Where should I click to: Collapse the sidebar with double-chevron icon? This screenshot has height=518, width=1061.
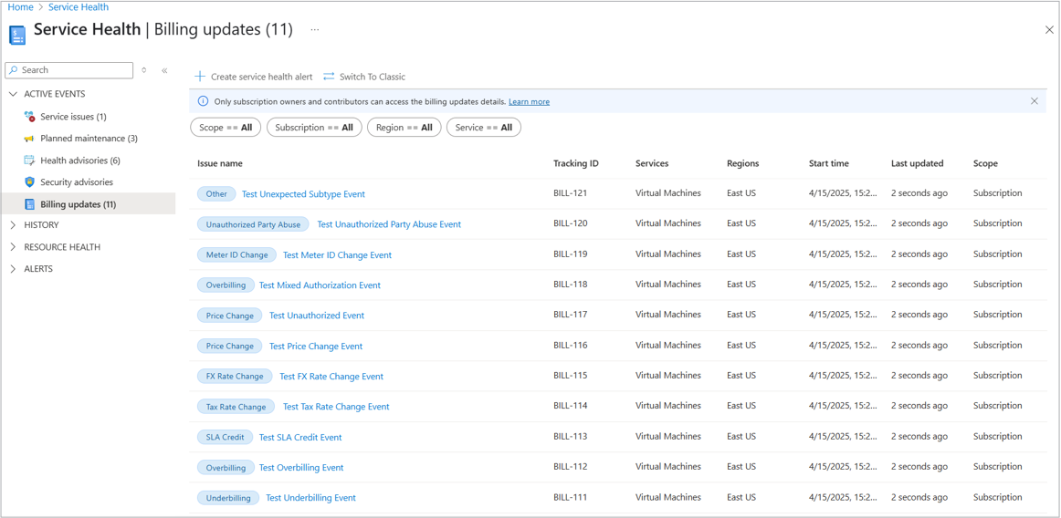(164, 70)
